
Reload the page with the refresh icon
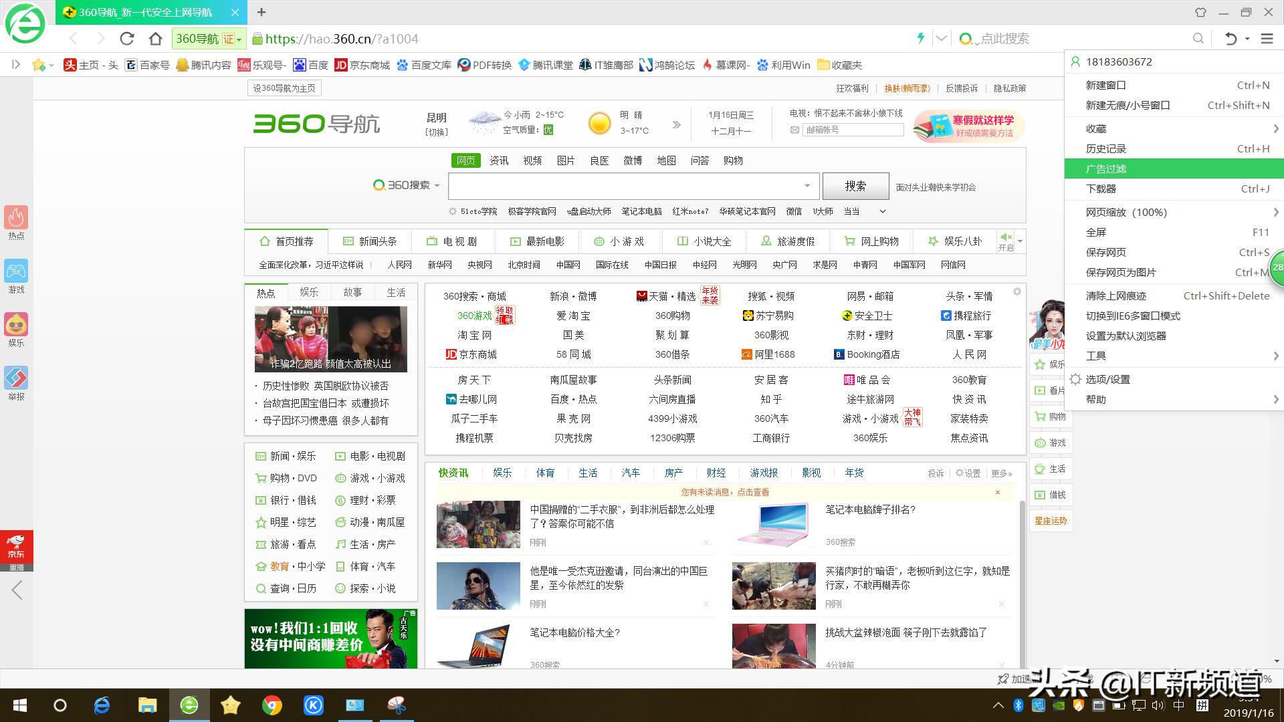coord(127,38)
